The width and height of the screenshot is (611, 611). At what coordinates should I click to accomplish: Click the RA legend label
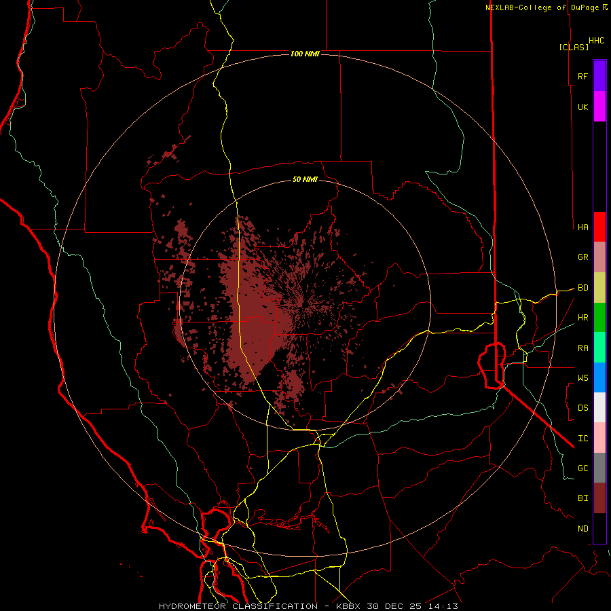582,348
